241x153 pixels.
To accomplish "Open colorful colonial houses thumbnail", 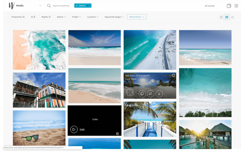I will pyautogui.click(x=39, y=90).
